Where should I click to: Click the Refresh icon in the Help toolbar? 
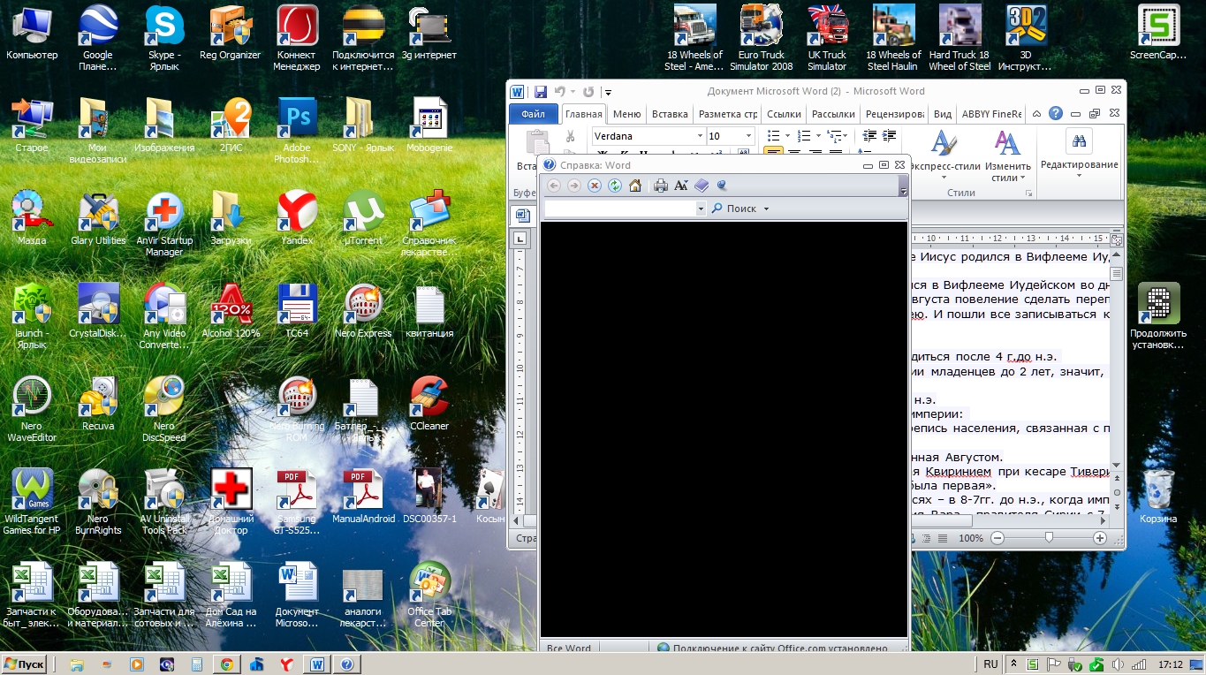614,186
